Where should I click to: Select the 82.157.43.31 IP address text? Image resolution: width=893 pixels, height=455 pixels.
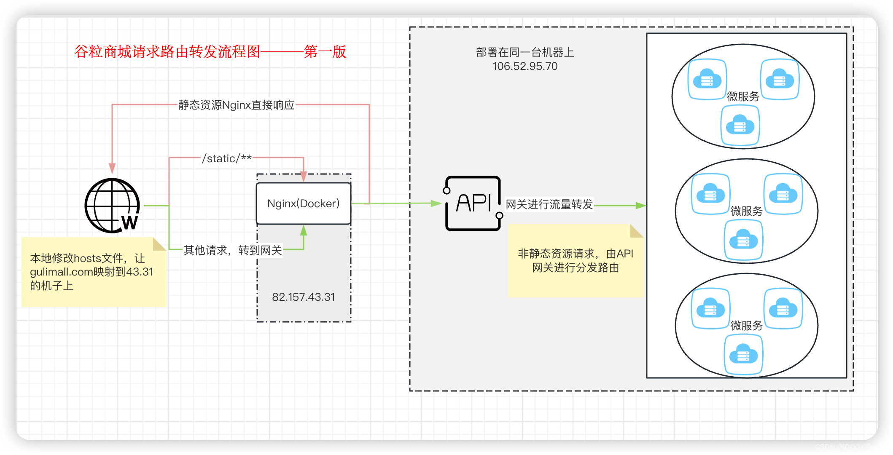[x=304, y=297]
